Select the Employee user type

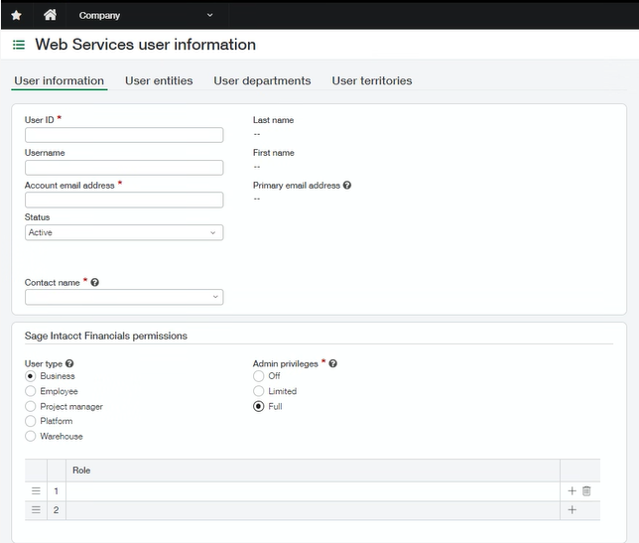30,391
